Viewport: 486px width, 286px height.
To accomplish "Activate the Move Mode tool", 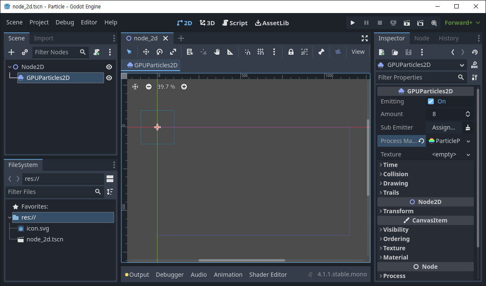I will tap(146, 52).
